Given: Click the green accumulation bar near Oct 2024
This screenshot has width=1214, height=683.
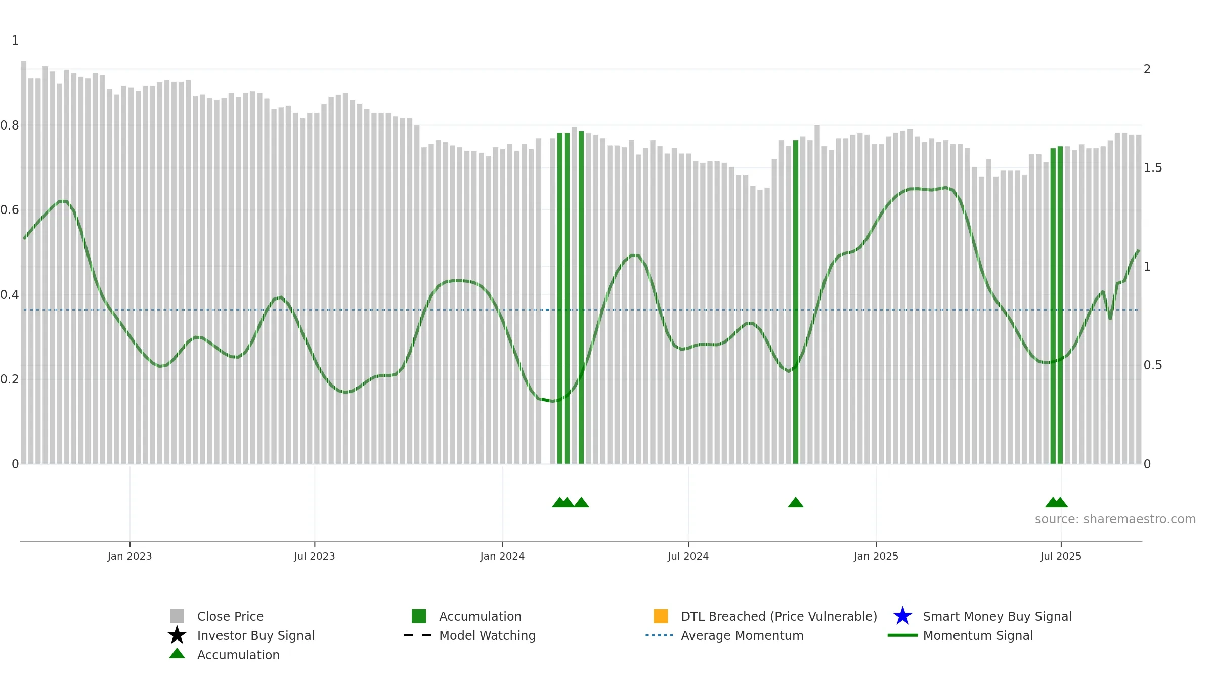Looking at the screenshot, I should 796,302.
